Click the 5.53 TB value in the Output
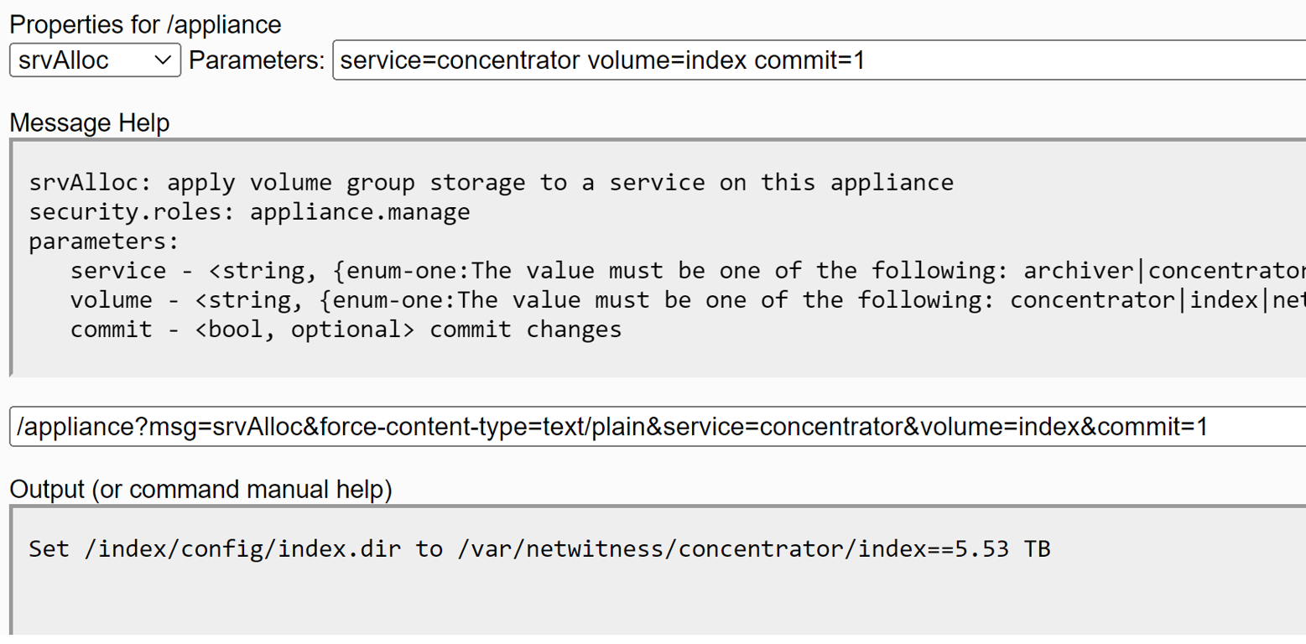Viewport: 1306px width, 644px height. pos(1006,548)
